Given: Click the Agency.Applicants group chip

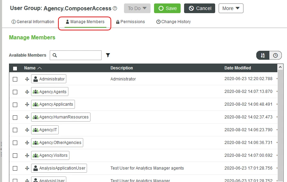Looking at the screenshot, I should [53, 104].
